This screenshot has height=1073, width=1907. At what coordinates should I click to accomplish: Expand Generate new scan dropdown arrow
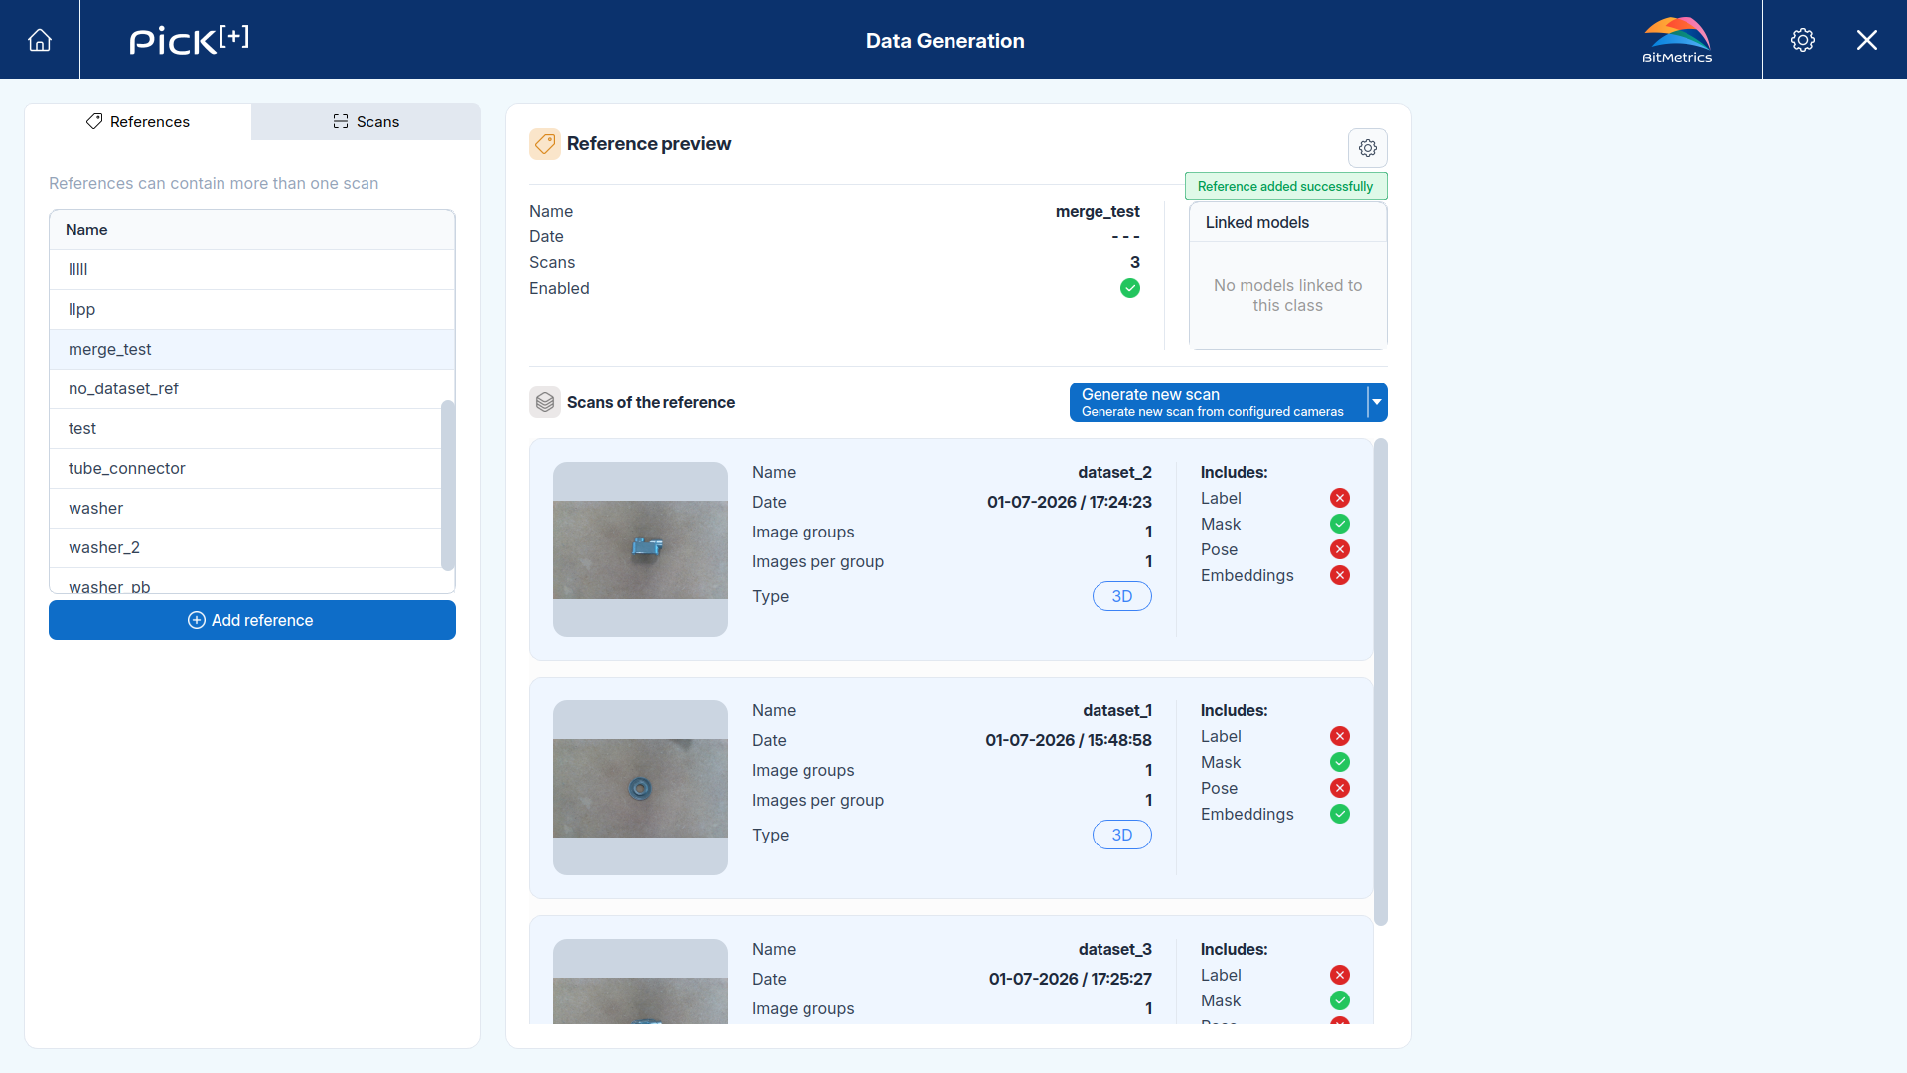[1377, 402]
